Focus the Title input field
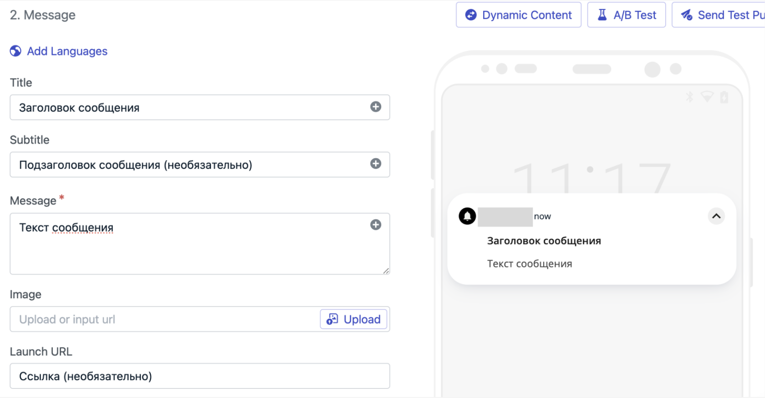This screenshot has height=398, width=765. [x=200, y=107]
